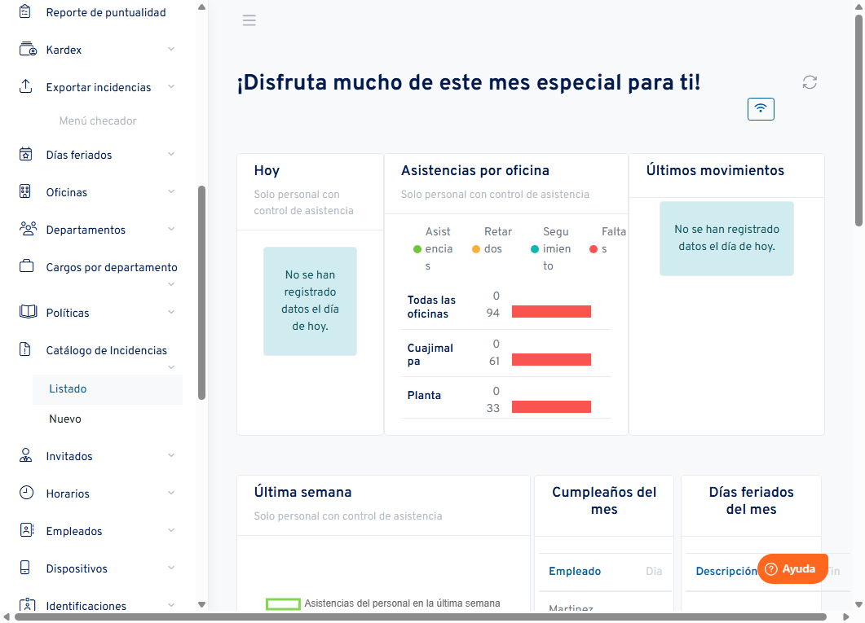Toggle the red Faltas legend dot
This screenshot has width=865, height=623.
coord(594,249)
